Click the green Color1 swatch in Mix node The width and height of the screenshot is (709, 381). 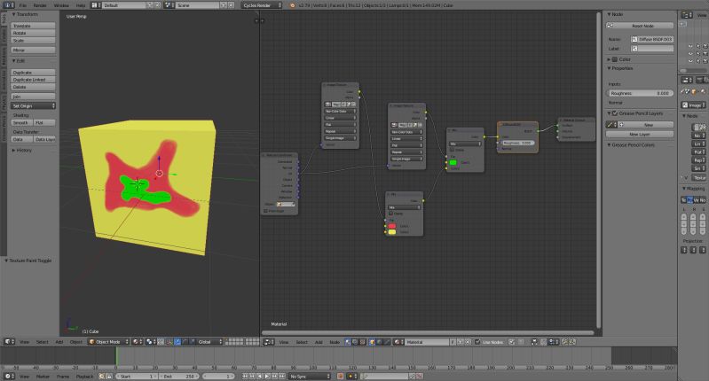[453, 162]
